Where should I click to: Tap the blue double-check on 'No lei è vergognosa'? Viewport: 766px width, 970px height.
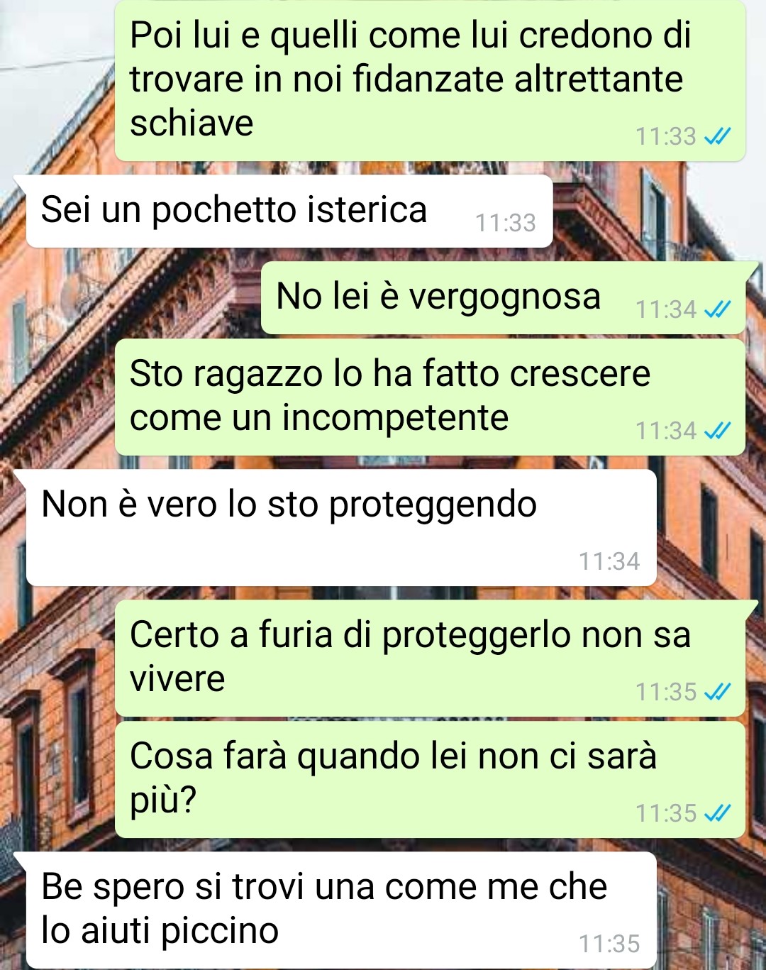pyautogui.click(x=717, y=309)
